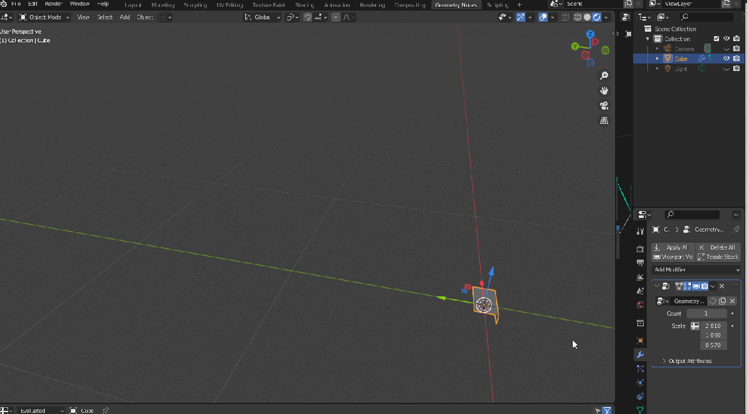Open the Add Modifier dropdown
The width and height of the screenshot is (747, 414).
696,270
